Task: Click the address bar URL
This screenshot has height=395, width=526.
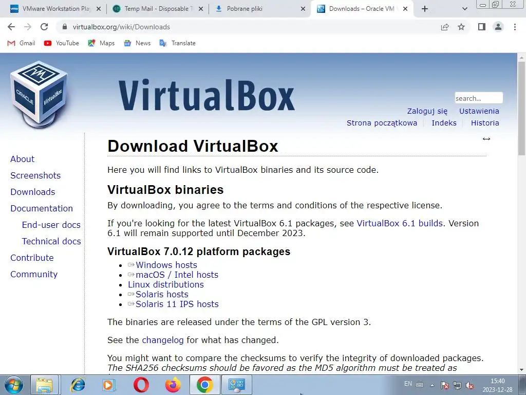Action: [121, 27]
